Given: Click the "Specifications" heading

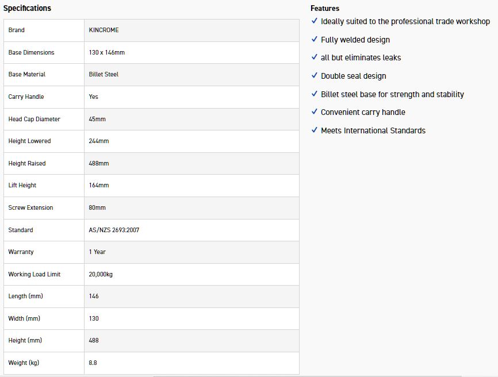Looking at the screenshot, I should tap(27, 8).
